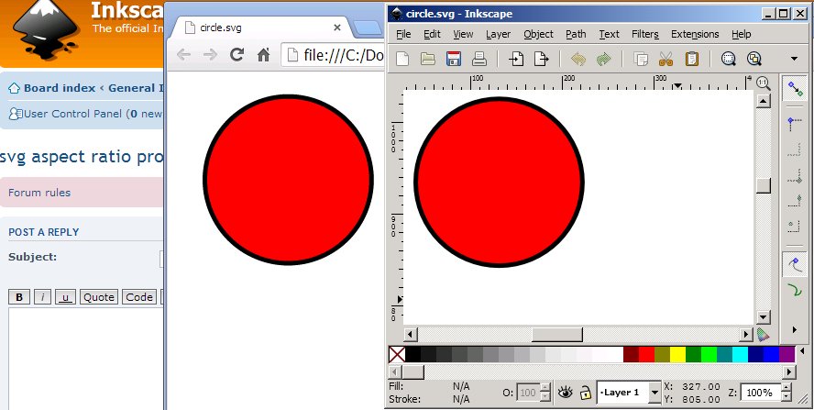Increase the zoom percentage with up arrow
This screenshot has height=410, width=814.
click(786, 388)
